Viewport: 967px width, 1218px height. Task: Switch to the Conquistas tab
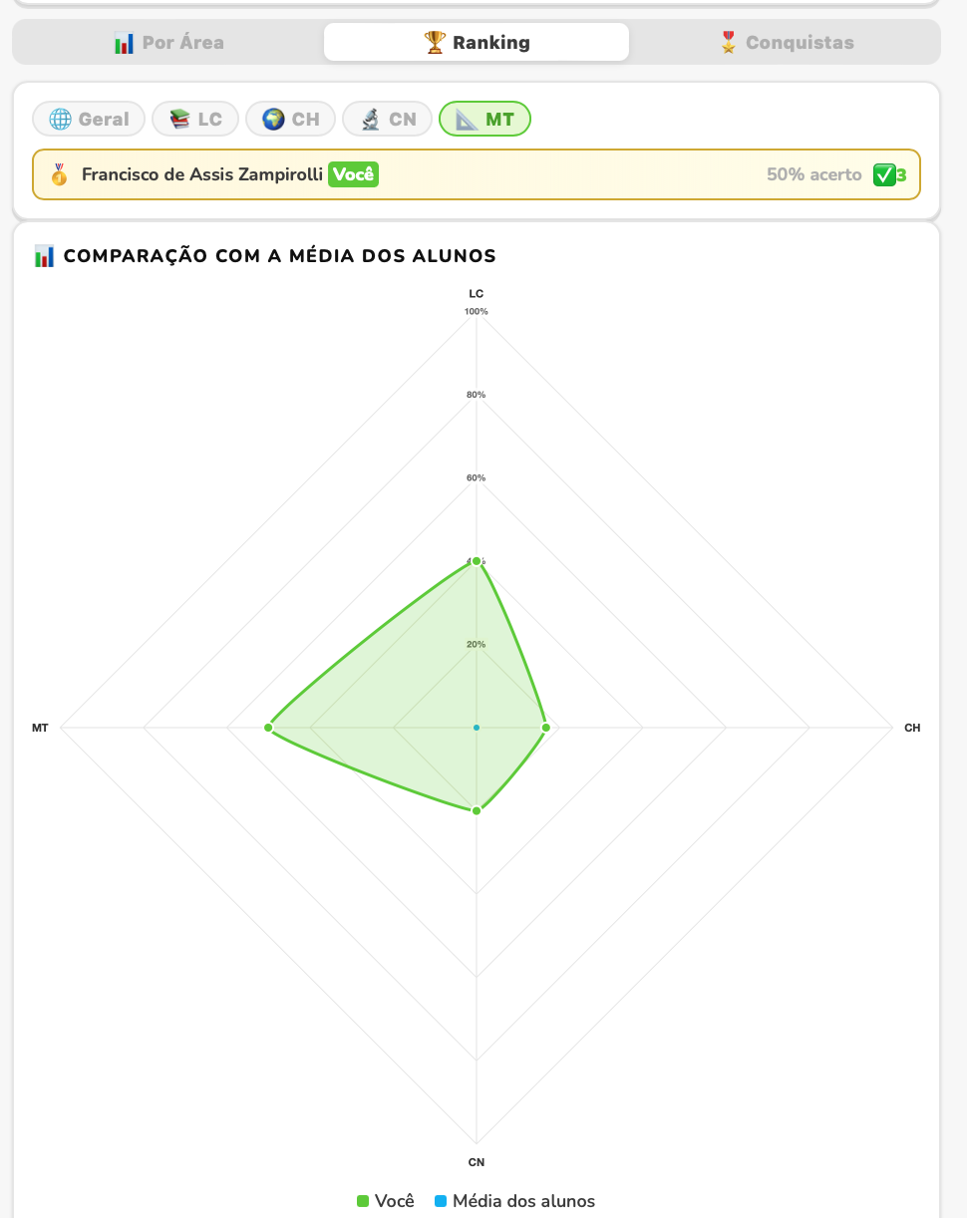(x=786, y=43)
